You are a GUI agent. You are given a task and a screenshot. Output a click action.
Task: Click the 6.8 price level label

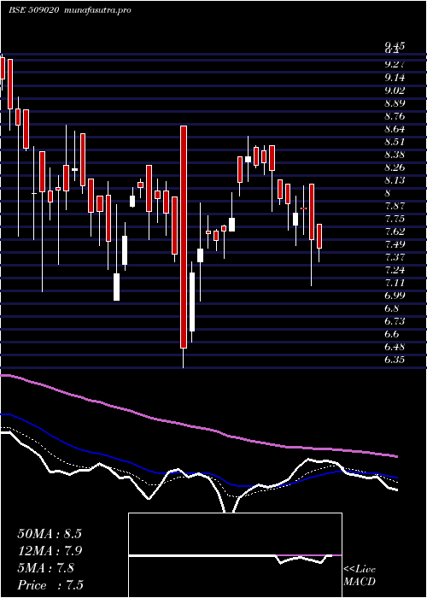pyautogui.click(x=391, y=308)
